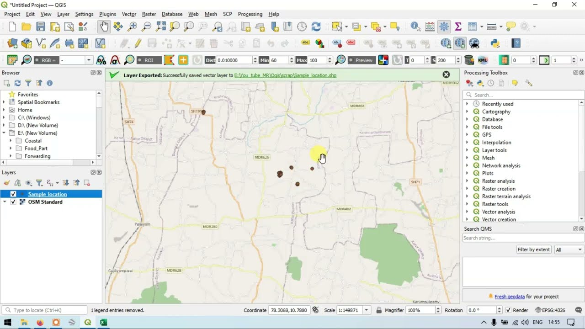Open Excel from the Windows taskbar
This screenshot has height=329, width=585.
pos(103,323)
